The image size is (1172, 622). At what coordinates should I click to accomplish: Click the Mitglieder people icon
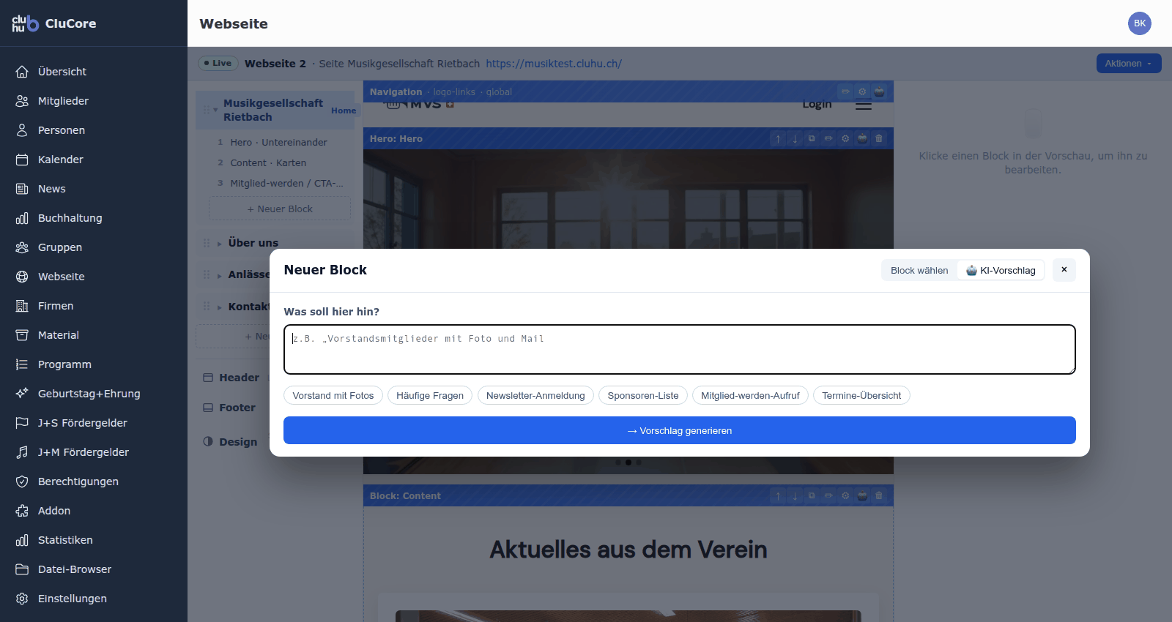click(22, 101)
